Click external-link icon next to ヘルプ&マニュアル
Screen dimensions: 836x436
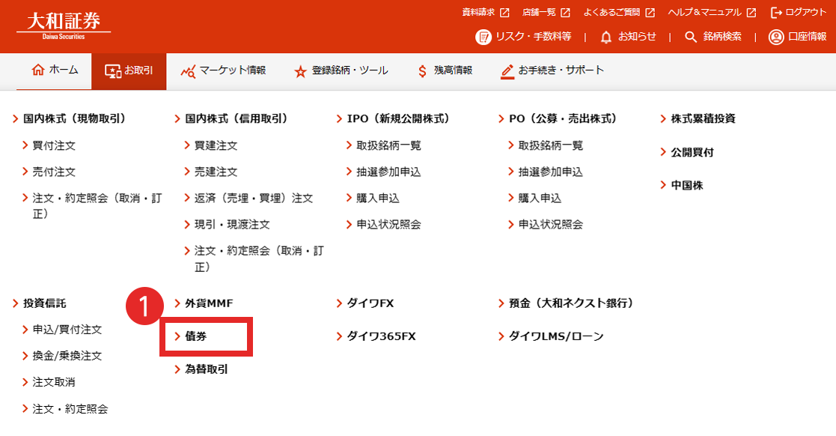point(751,13)
